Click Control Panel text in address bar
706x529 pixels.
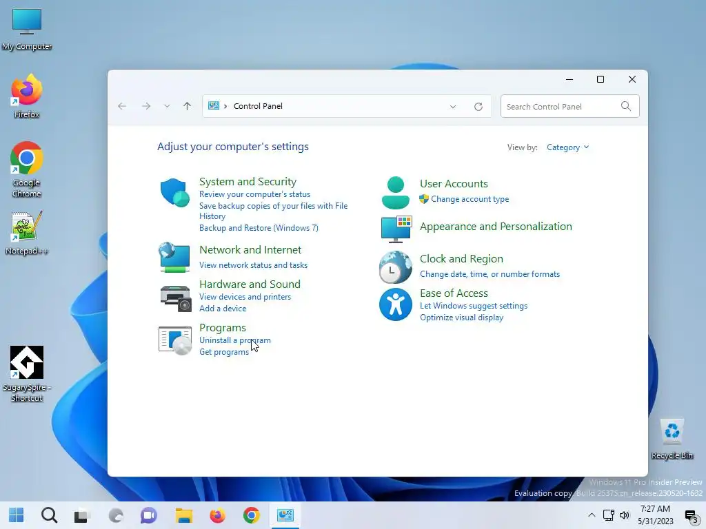point(258,106)
